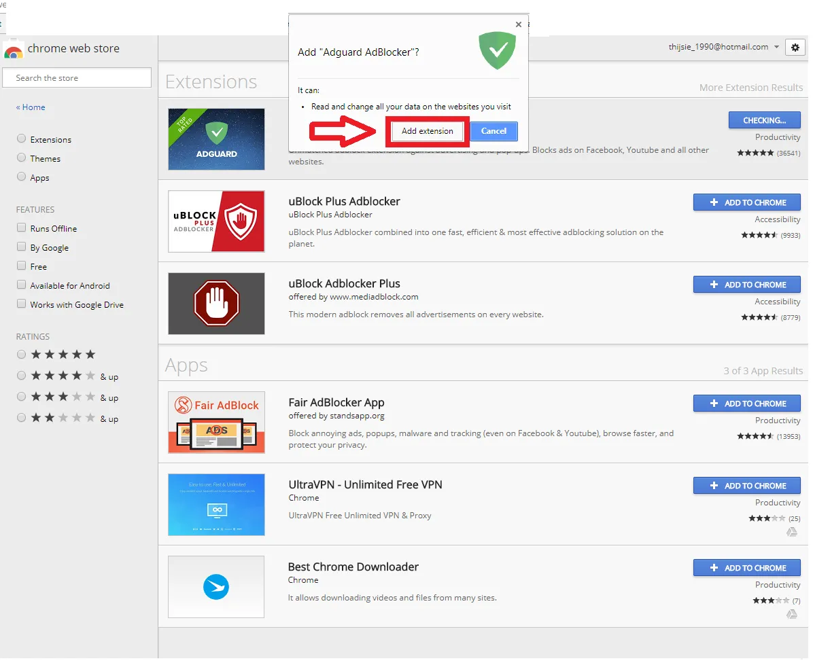Click Accessibility category under uBlock Plus Adblocker
Viewport: 813px width, 663px height.
(x=777, y=219)
